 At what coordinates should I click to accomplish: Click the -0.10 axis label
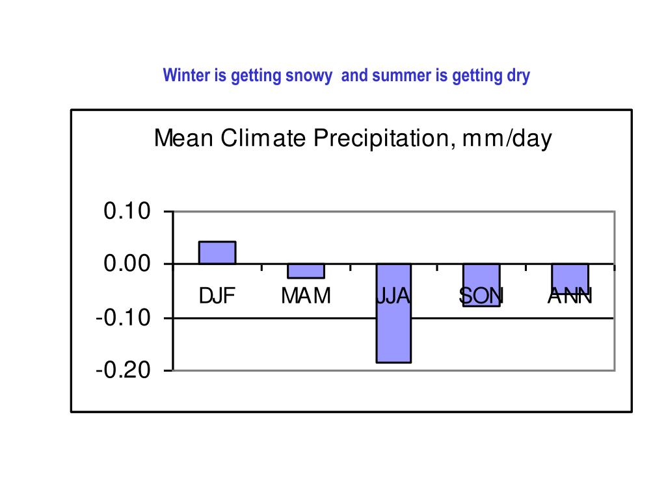point(123,317)
